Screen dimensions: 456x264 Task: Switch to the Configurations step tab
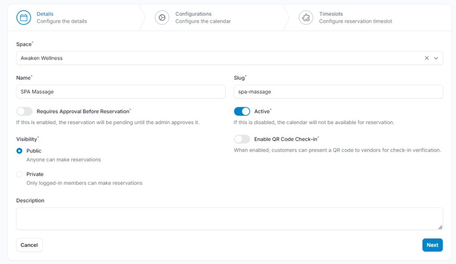coord(203,17)
